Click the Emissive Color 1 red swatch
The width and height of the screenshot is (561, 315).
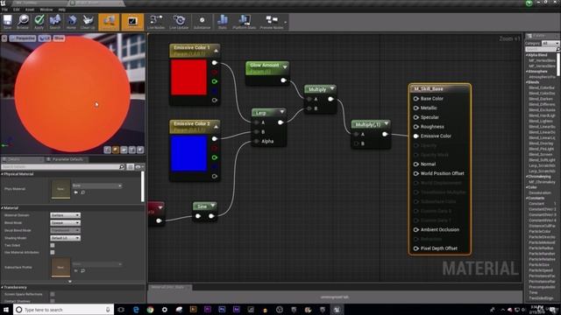pyautogui.click(x=188, y=78)
